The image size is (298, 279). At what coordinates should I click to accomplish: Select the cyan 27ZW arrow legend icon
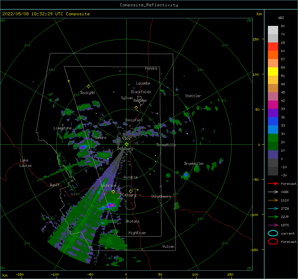click(273, 209)
